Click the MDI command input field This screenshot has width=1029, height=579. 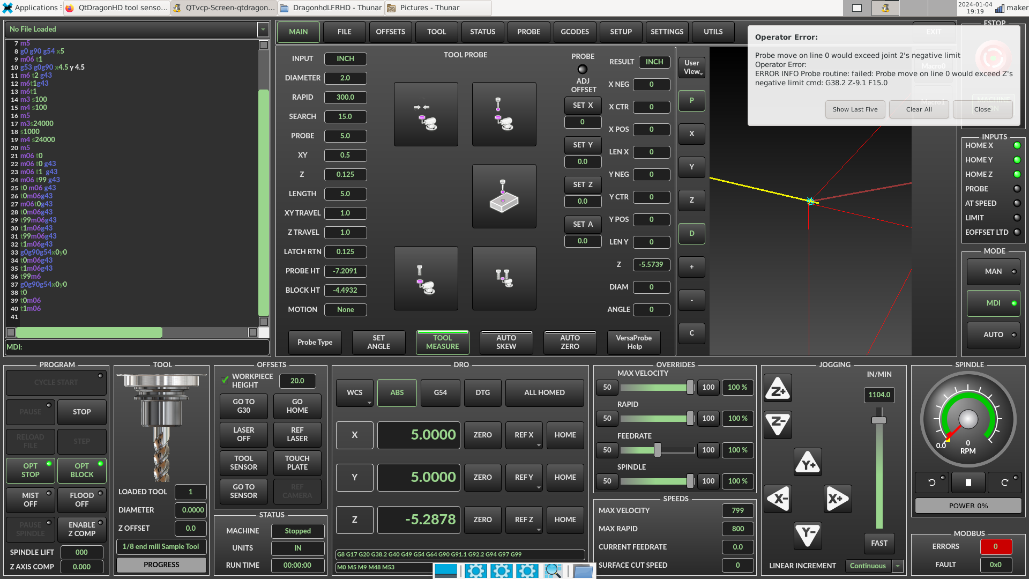point(137,347)
